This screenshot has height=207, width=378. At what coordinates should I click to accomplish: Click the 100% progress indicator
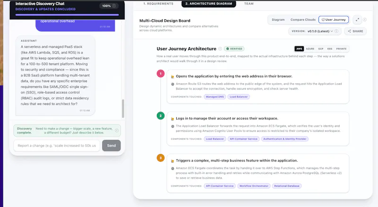click(109, 6)
